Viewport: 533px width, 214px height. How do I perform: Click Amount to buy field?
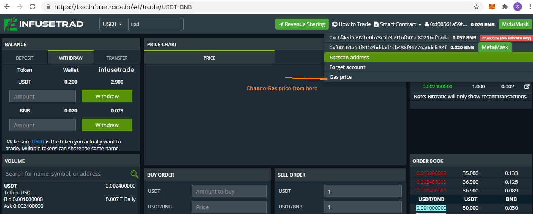[229, 191]
